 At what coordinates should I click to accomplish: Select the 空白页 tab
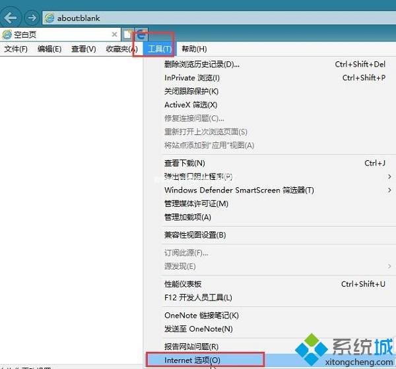click(x=60, y=34)
